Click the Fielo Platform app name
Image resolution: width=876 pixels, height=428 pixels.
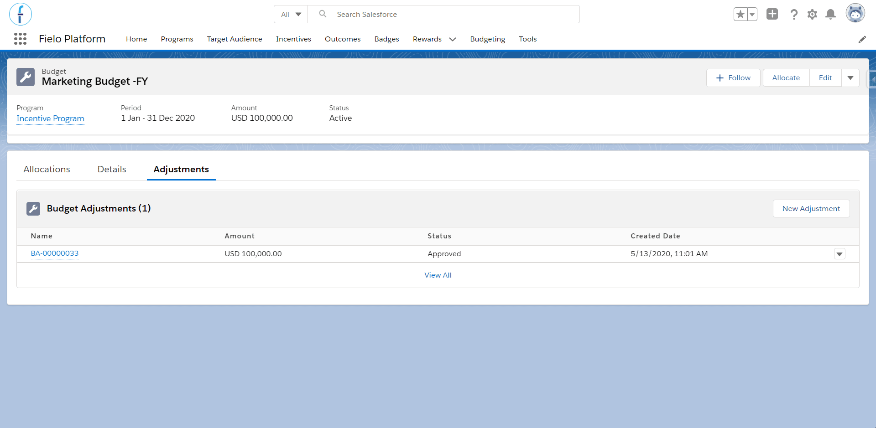[72, 39]
